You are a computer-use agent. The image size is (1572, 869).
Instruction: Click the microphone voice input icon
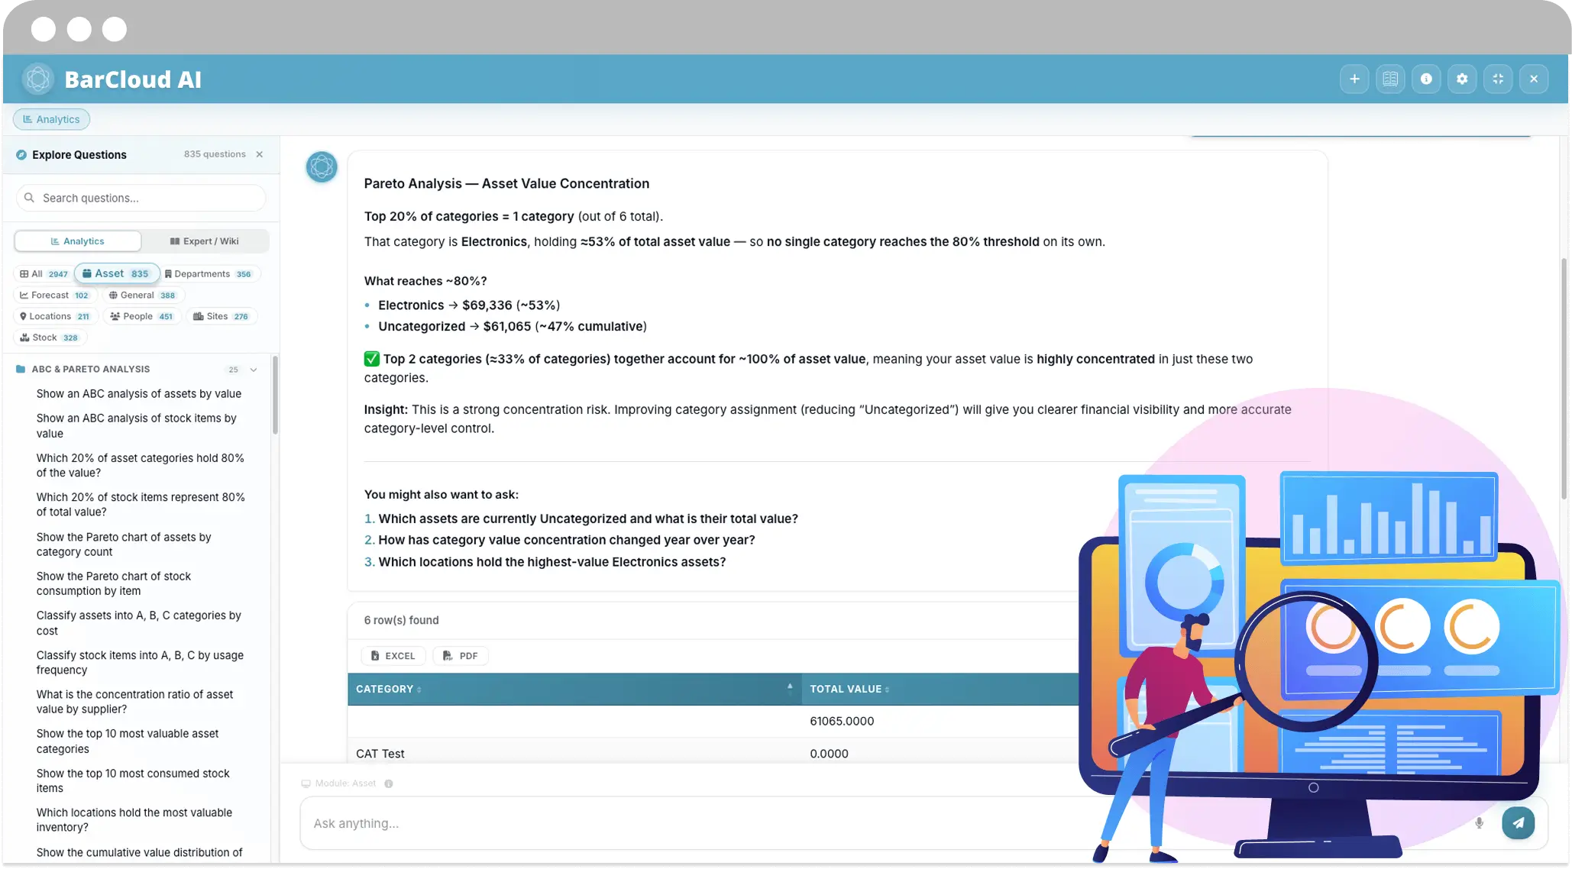coord(1480,823)
